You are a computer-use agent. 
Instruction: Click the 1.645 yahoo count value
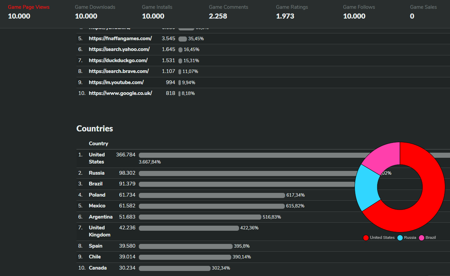pos(168,49)
